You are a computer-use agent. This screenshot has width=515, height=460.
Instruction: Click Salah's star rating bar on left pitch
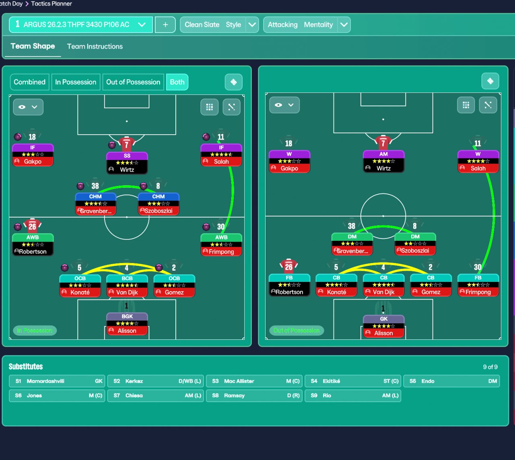pos(221,154)
